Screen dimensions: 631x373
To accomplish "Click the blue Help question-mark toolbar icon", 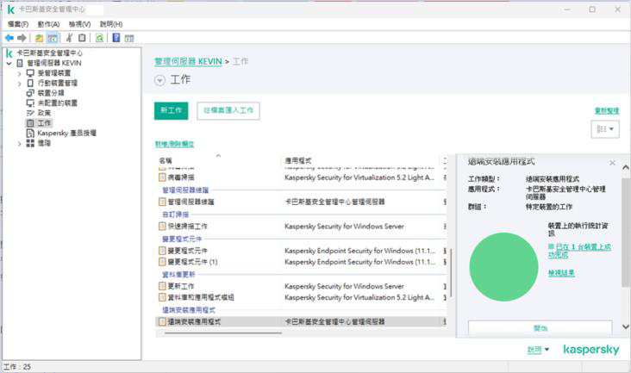I will pos(116,38).
